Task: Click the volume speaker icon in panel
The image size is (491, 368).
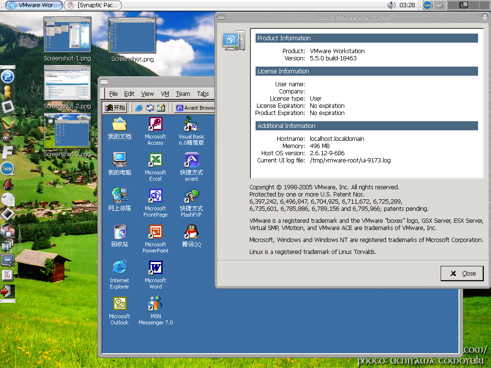Action: (391, 5)
